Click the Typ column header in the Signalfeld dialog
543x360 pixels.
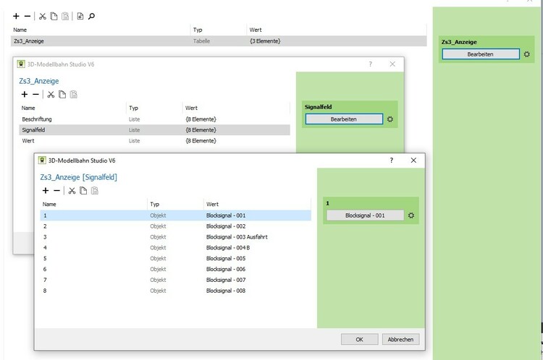pos(175,205)
